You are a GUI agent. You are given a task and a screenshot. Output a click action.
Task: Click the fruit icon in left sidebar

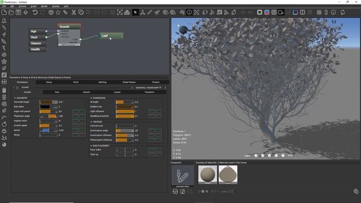pyautogui.click(x=4, y=124)
